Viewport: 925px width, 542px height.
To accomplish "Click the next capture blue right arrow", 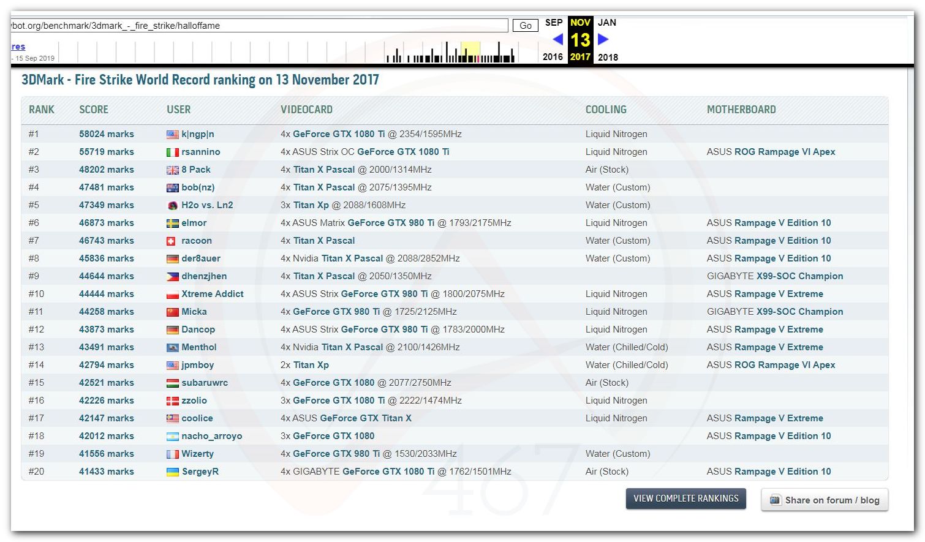I will tap(603, 39).
